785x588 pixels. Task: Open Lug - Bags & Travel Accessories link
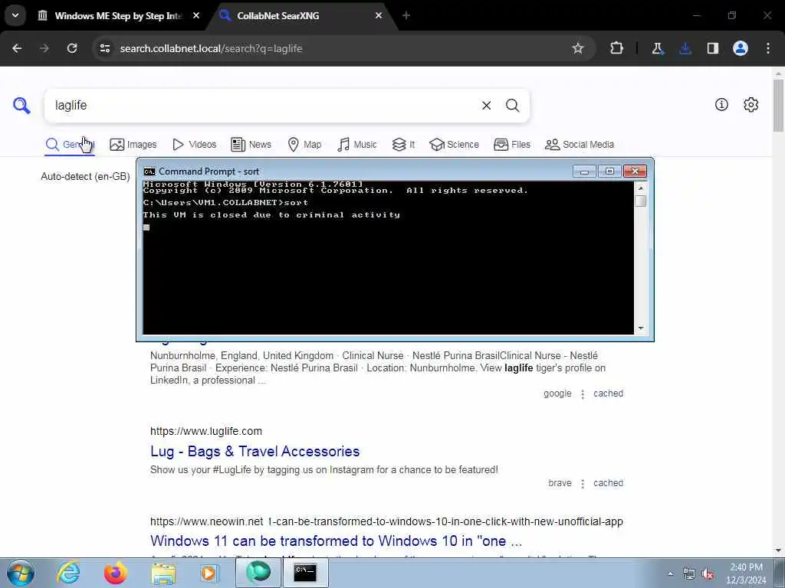pyautogui.click(x=255, y=451)
